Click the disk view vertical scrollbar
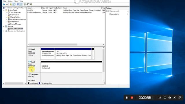Viewport: 185px width, 104px height. tap(103, 60)
